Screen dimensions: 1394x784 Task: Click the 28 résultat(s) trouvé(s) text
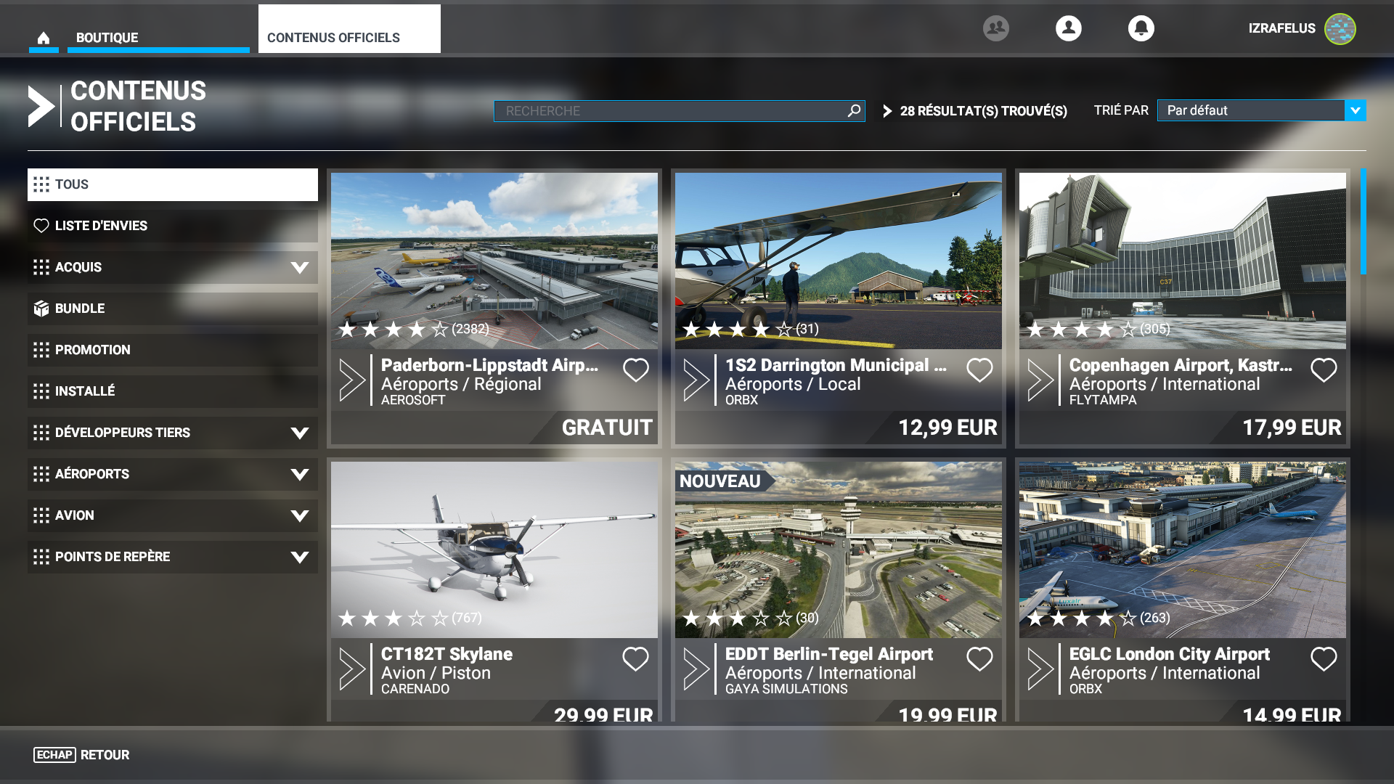pos(983,111)
